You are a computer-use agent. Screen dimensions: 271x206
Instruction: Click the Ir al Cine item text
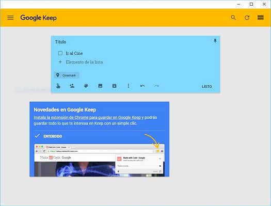[x=74, y=53]
